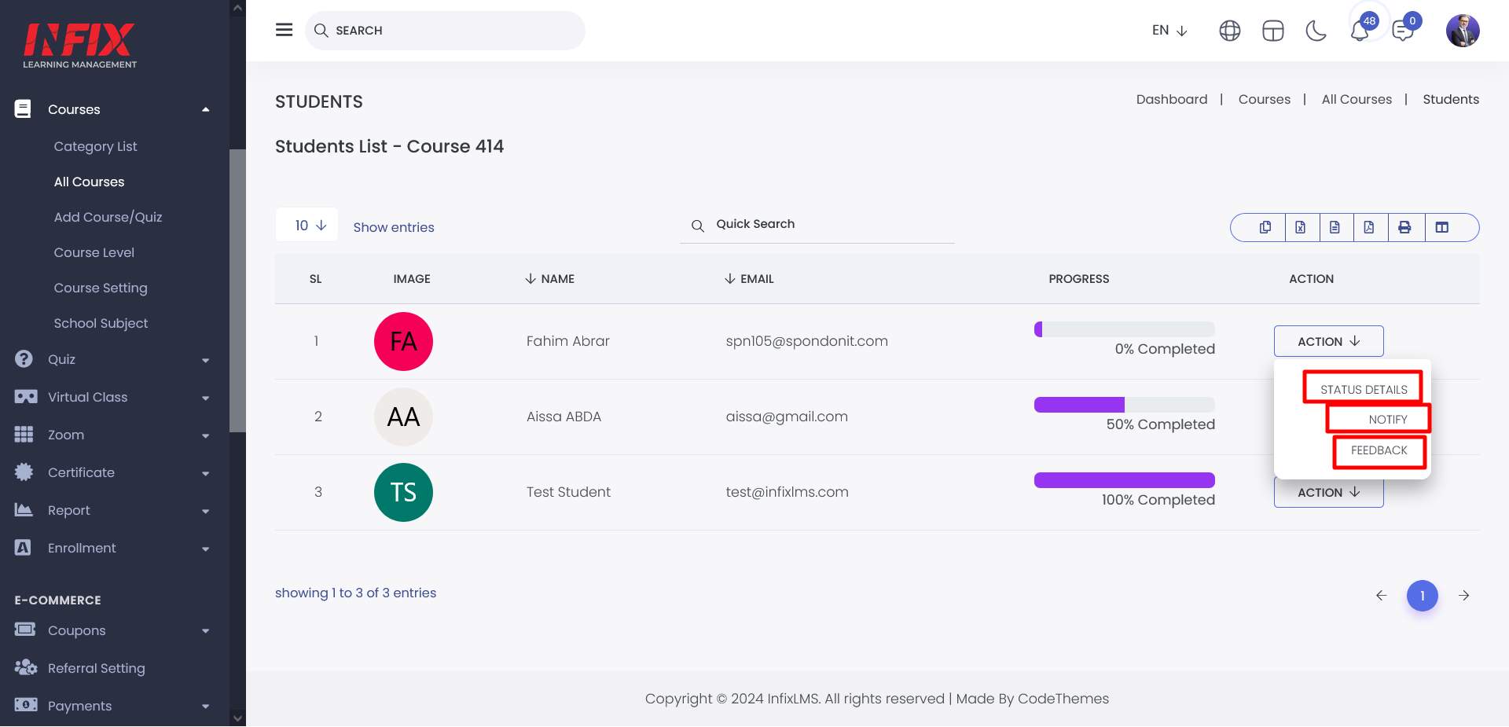
Task: Click Action button for Test Student
Action: [1328, 494]
